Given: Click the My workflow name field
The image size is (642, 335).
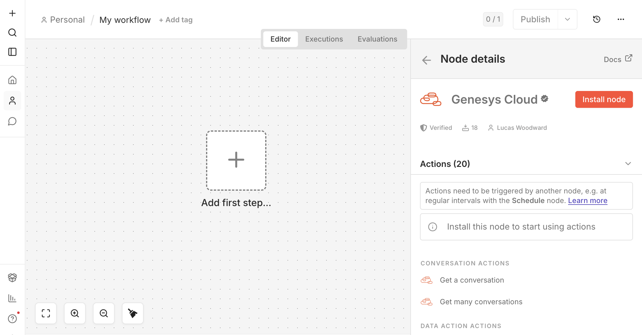Looking at the screenshot, I should click(x=125, y=20).
